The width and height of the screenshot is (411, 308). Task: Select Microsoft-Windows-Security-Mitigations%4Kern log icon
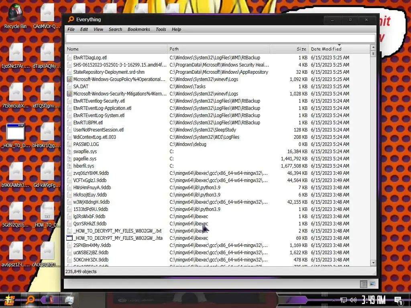click(69, 93)
